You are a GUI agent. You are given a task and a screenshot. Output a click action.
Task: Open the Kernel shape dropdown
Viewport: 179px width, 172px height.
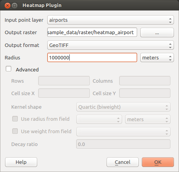click(123, 107)
